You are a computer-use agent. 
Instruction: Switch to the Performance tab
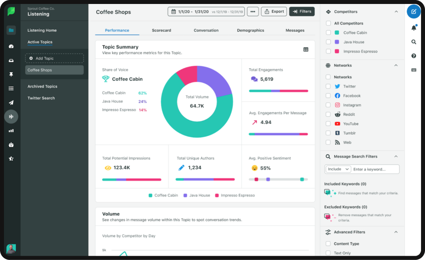117,30
